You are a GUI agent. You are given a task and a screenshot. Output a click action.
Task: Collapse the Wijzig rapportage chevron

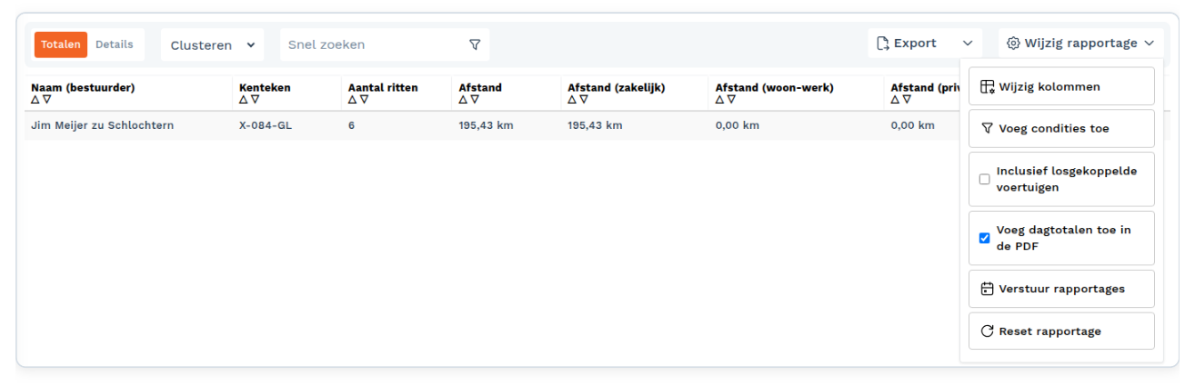point(1150,44)
